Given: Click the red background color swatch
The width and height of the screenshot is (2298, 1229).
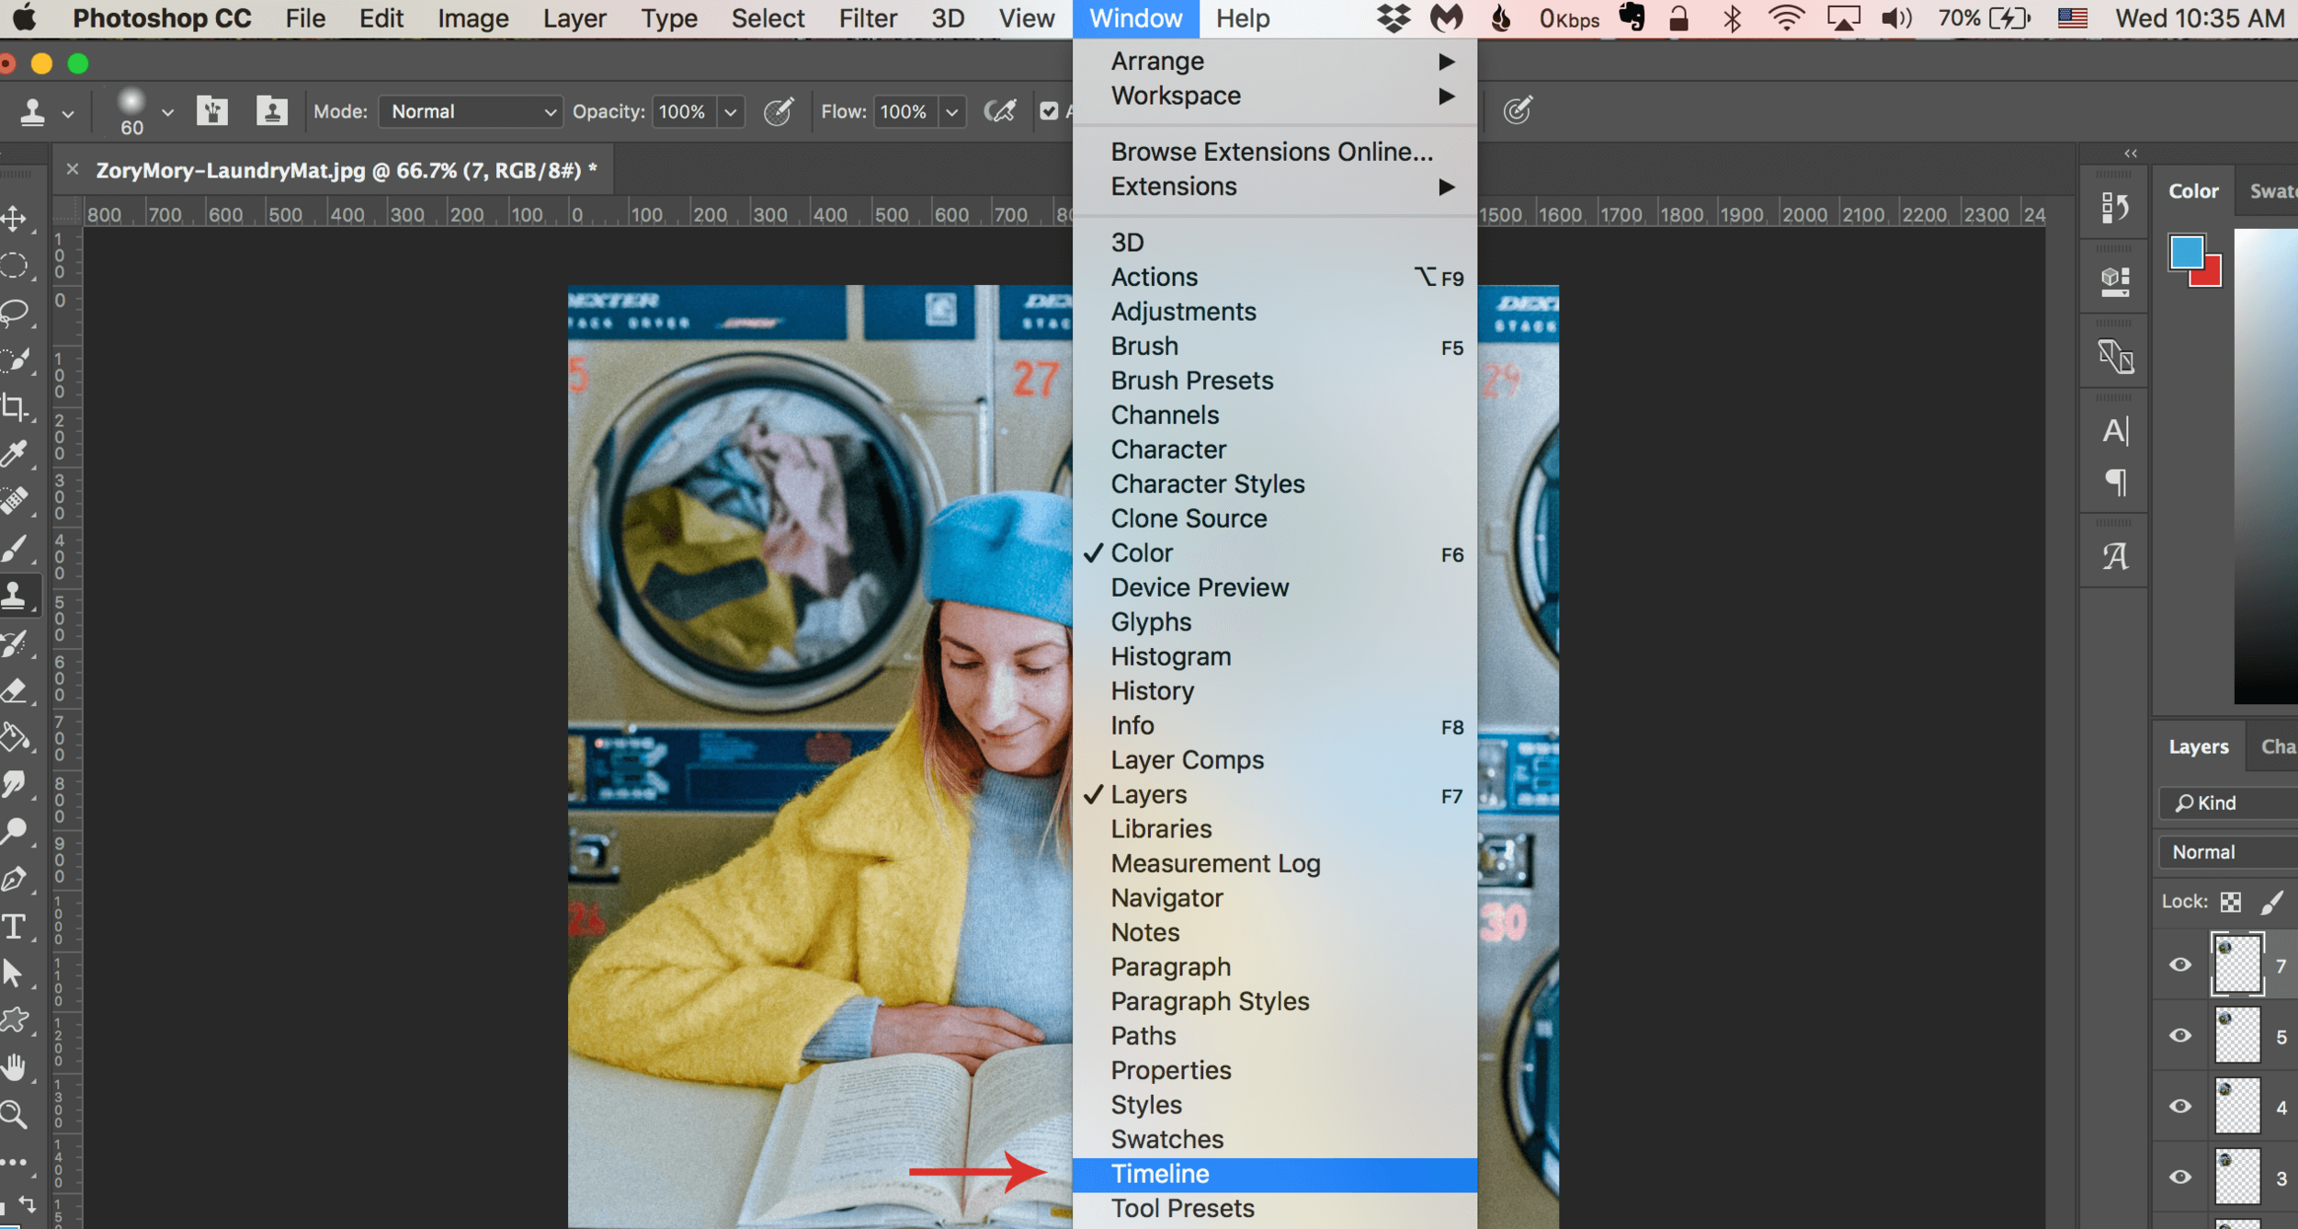Looking at the screenshot, I should point(2212,274).
